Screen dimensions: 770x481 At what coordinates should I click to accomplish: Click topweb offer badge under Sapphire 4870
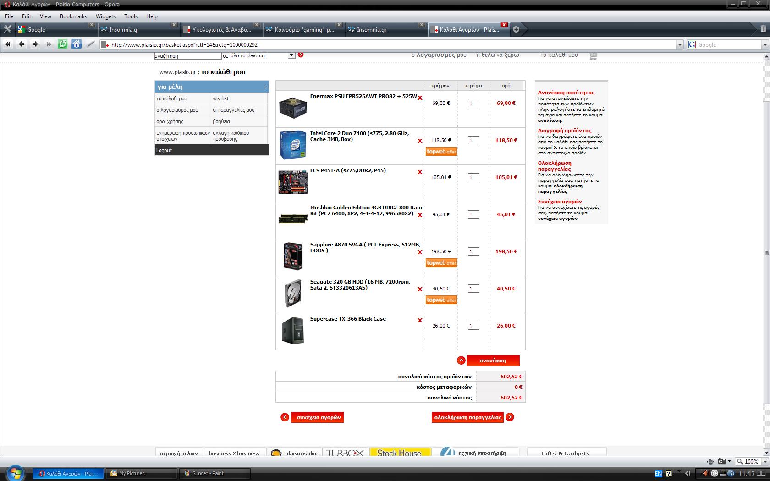[441, 263]
